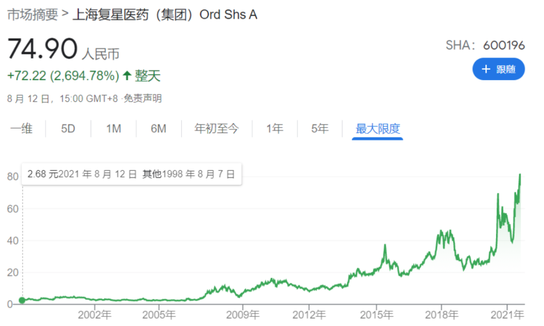
Task: Select the 5年 range tab
Action: pyautogui.click(x=319, y=129)
